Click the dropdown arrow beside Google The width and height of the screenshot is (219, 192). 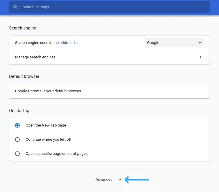[200, 43]
